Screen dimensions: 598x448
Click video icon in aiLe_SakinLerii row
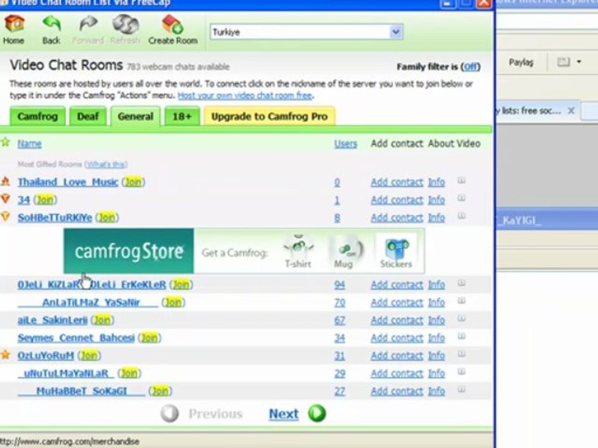pos(462,319)
